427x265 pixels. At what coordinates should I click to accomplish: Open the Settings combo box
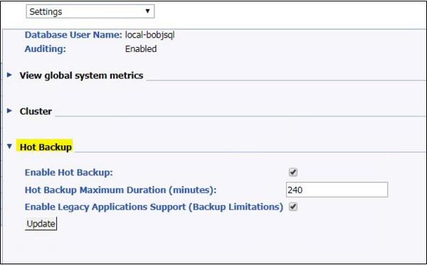tap(90, 11)
